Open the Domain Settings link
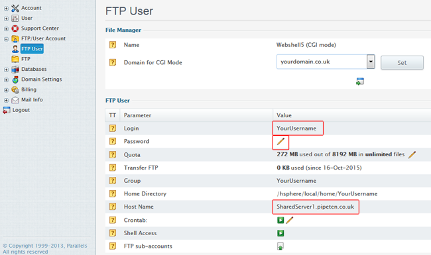 click(x=42, y=79)
